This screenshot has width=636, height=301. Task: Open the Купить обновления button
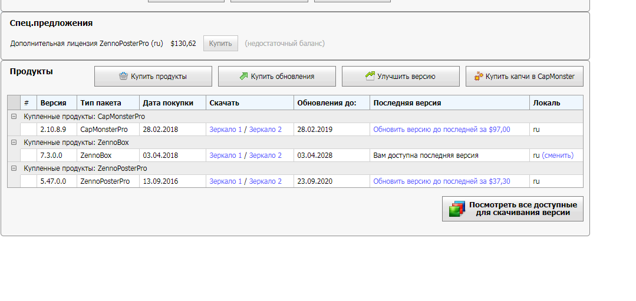[277, 76]
